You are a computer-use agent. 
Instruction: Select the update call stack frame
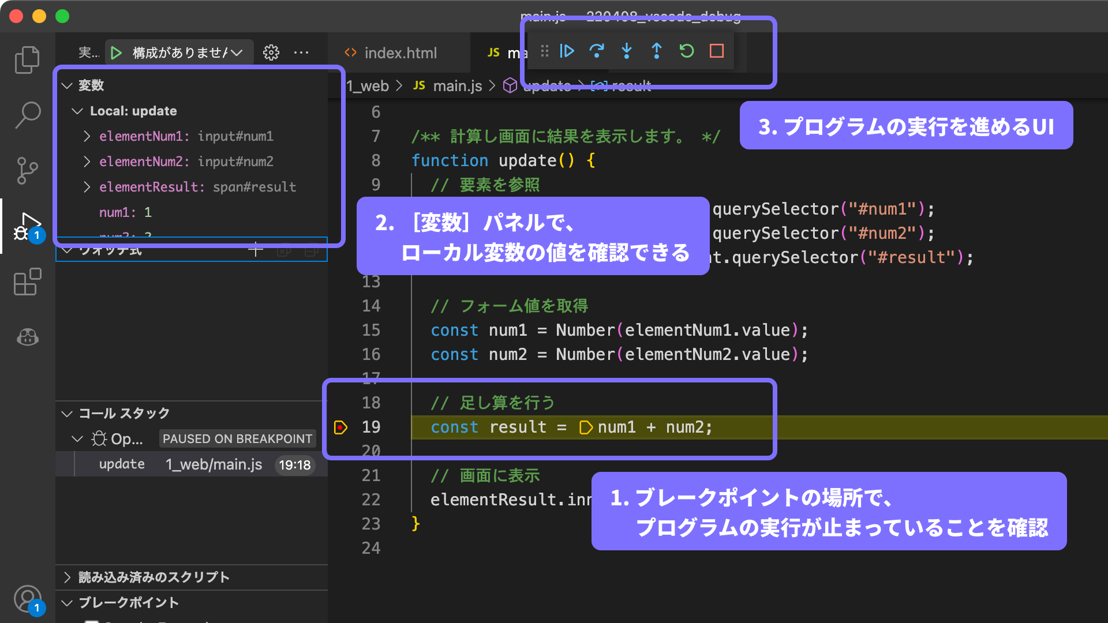(122, 464)
